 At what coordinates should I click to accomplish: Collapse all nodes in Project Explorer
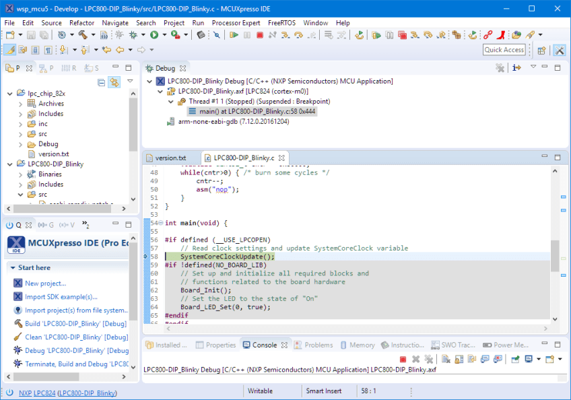pyautogui.click(x=101, y=82)
